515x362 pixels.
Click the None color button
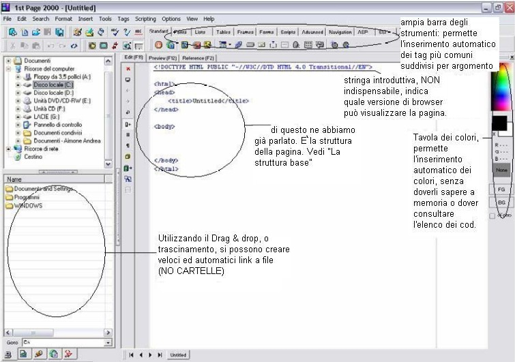tap(501, 170)
